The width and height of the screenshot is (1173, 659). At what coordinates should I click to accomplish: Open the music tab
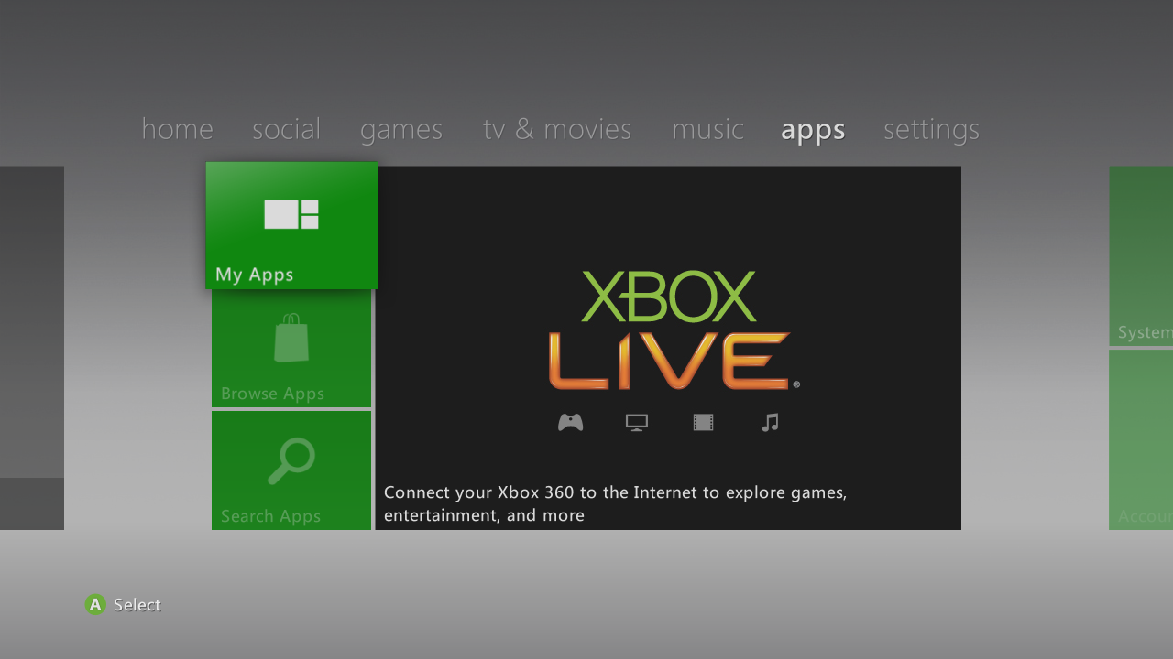pos(707,129)
